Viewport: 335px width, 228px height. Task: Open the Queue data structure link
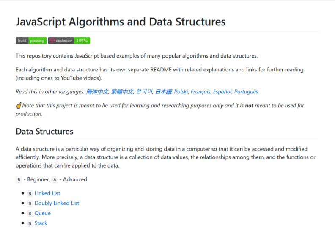(x=42, y=213)
